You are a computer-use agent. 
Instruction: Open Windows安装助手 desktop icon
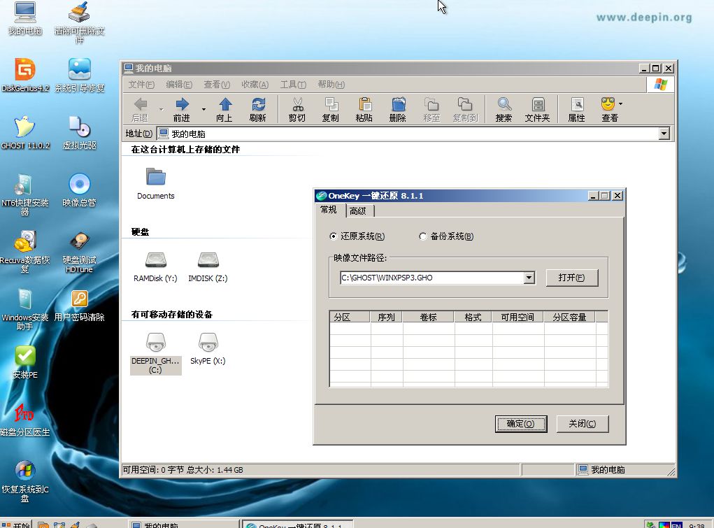(25, 309)
